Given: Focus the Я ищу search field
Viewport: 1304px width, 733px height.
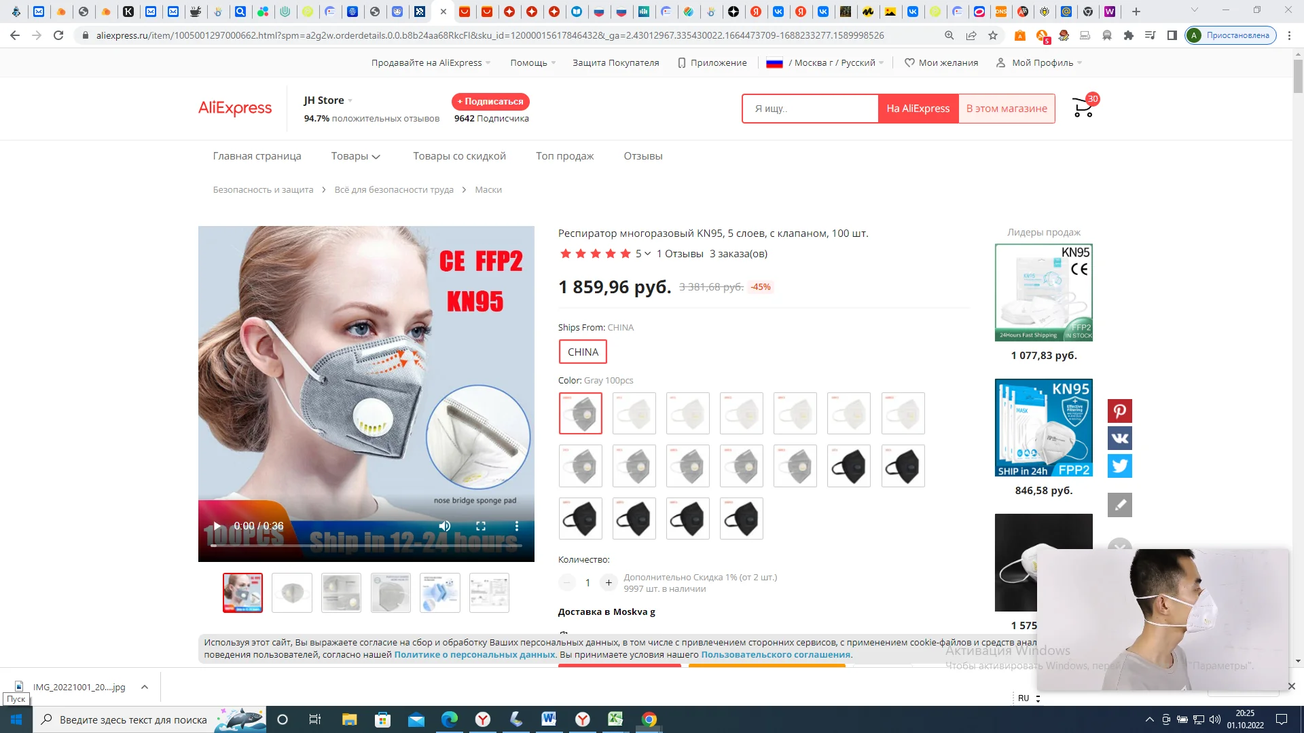Looking at the screenshot, I should [x=810, y=109].
